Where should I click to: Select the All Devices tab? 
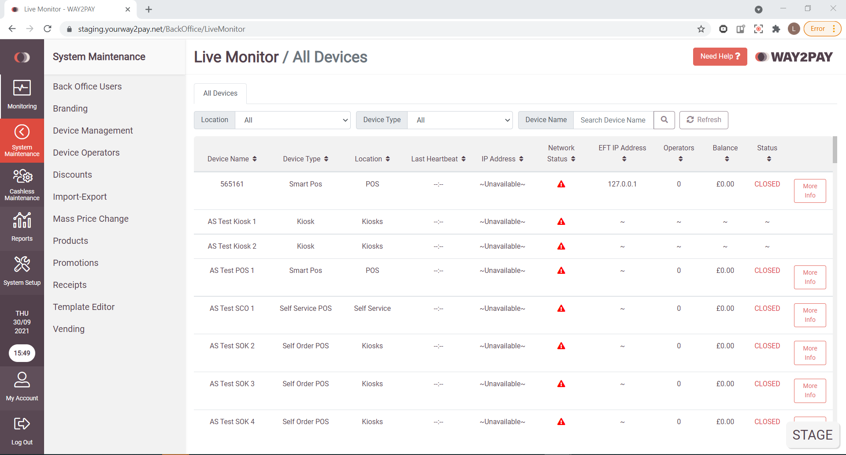coord(220,93)
